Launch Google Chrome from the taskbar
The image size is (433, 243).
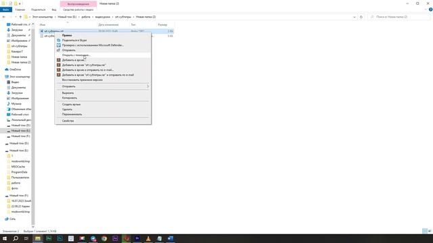[104, 238]
